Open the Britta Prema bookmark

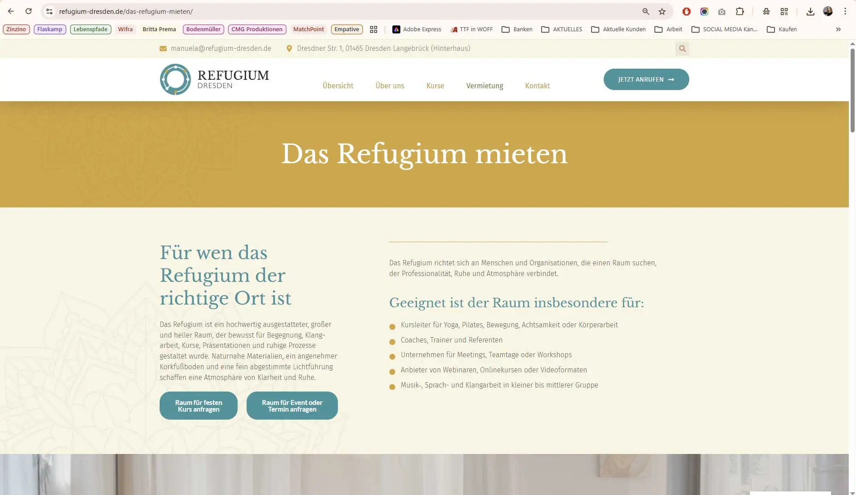(x=159, y=29)
